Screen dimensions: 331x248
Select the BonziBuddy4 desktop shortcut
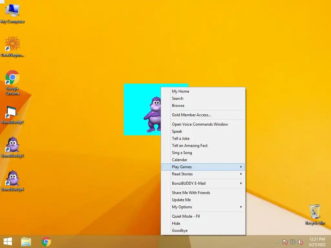click(x=13, y=181)
